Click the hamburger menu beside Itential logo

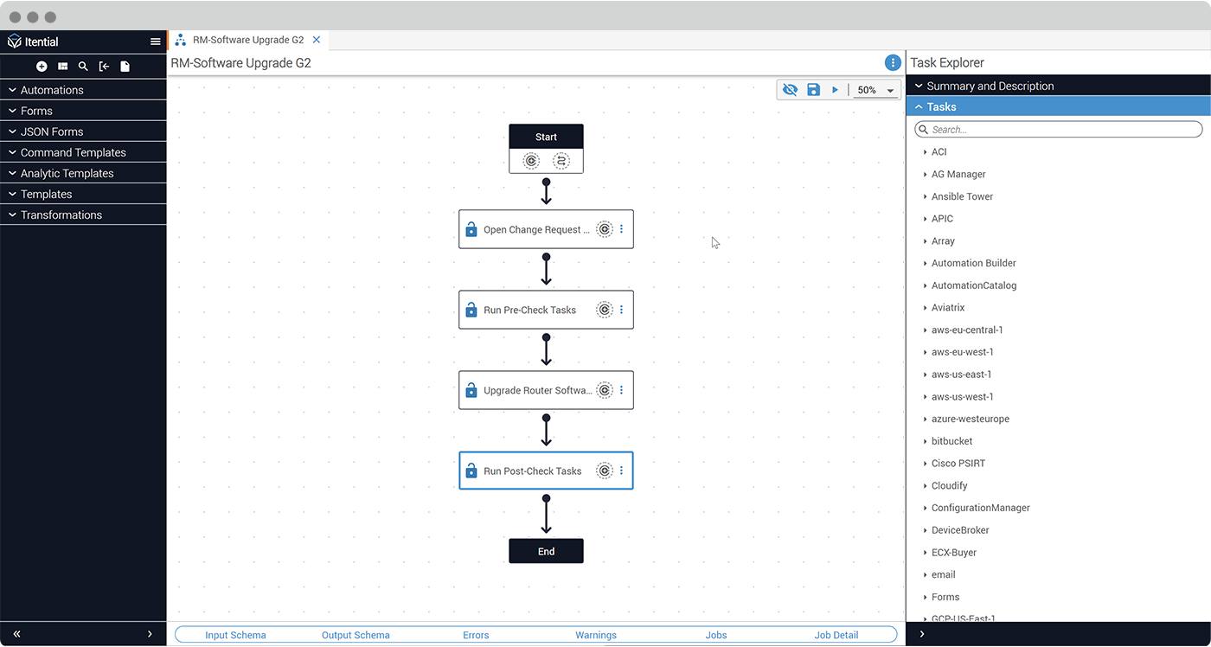coord(155,41)
